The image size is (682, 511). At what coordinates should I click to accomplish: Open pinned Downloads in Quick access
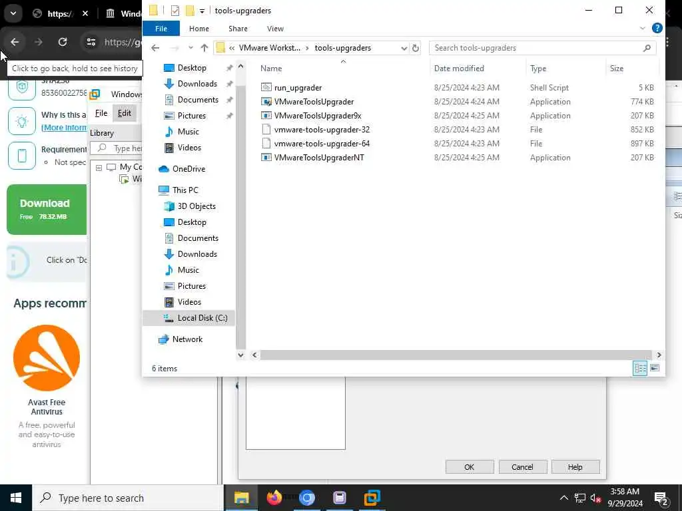(197, 84)
